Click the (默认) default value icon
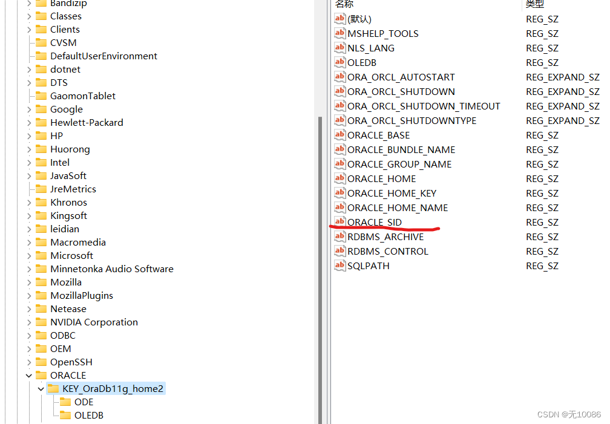The width and height of the screenshot is (610, 424). [339, 18]
